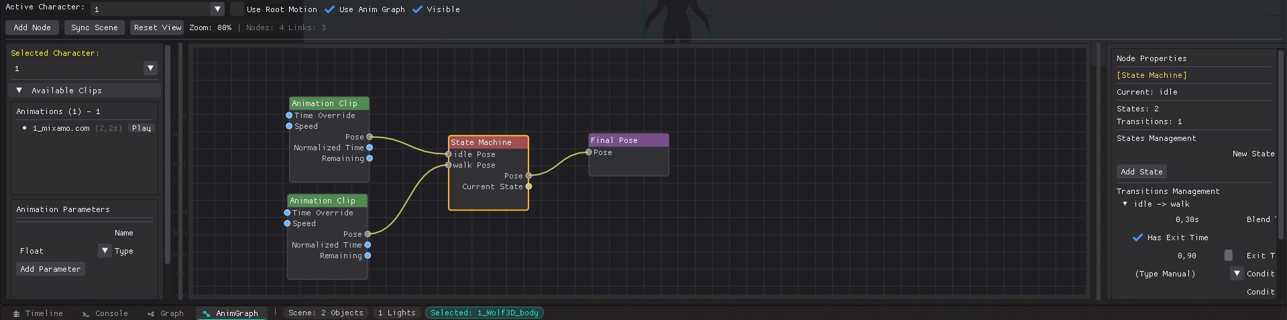The height and width of the screenshot is (320, 1287).
Task: Click the lower Animation Clip's Normalized Time pin
Action: pyautogui.click(x=368, y=245)
